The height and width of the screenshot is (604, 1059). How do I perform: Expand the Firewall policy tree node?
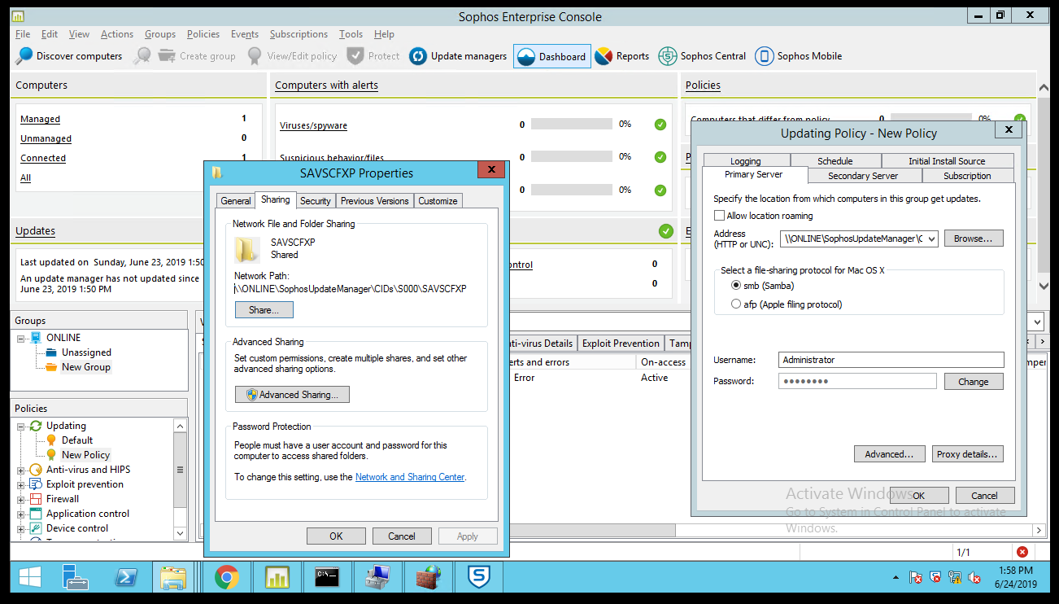[x=20, y=499]
